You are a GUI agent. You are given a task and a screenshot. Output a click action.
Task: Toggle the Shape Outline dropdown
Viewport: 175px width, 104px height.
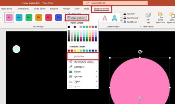pos(77,18)
